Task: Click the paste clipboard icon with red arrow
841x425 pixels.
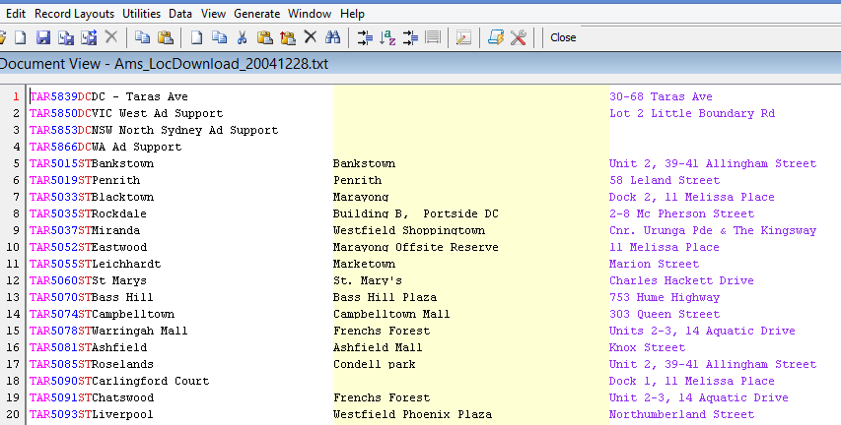Action: tap(288, 37)
